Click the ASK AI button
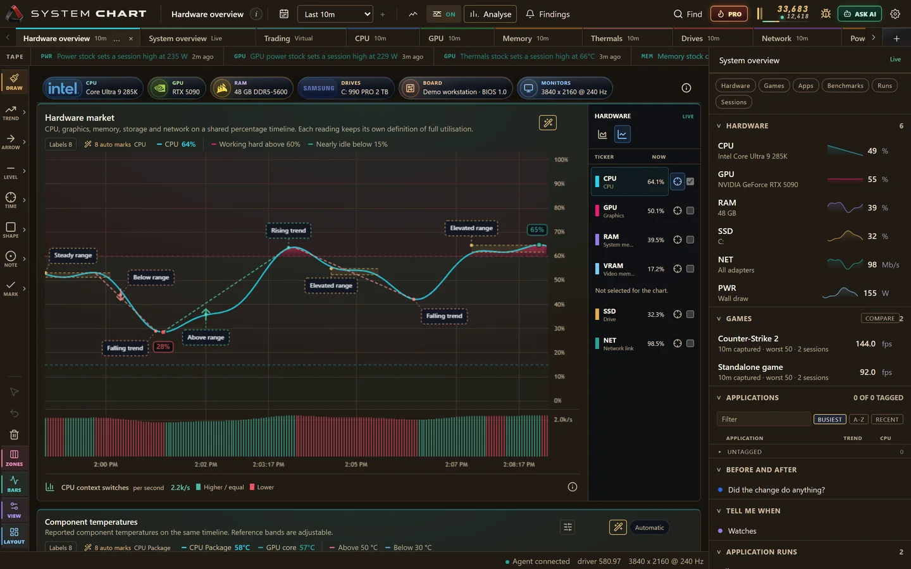Screen dimensions: 911x569 [859, 14]
